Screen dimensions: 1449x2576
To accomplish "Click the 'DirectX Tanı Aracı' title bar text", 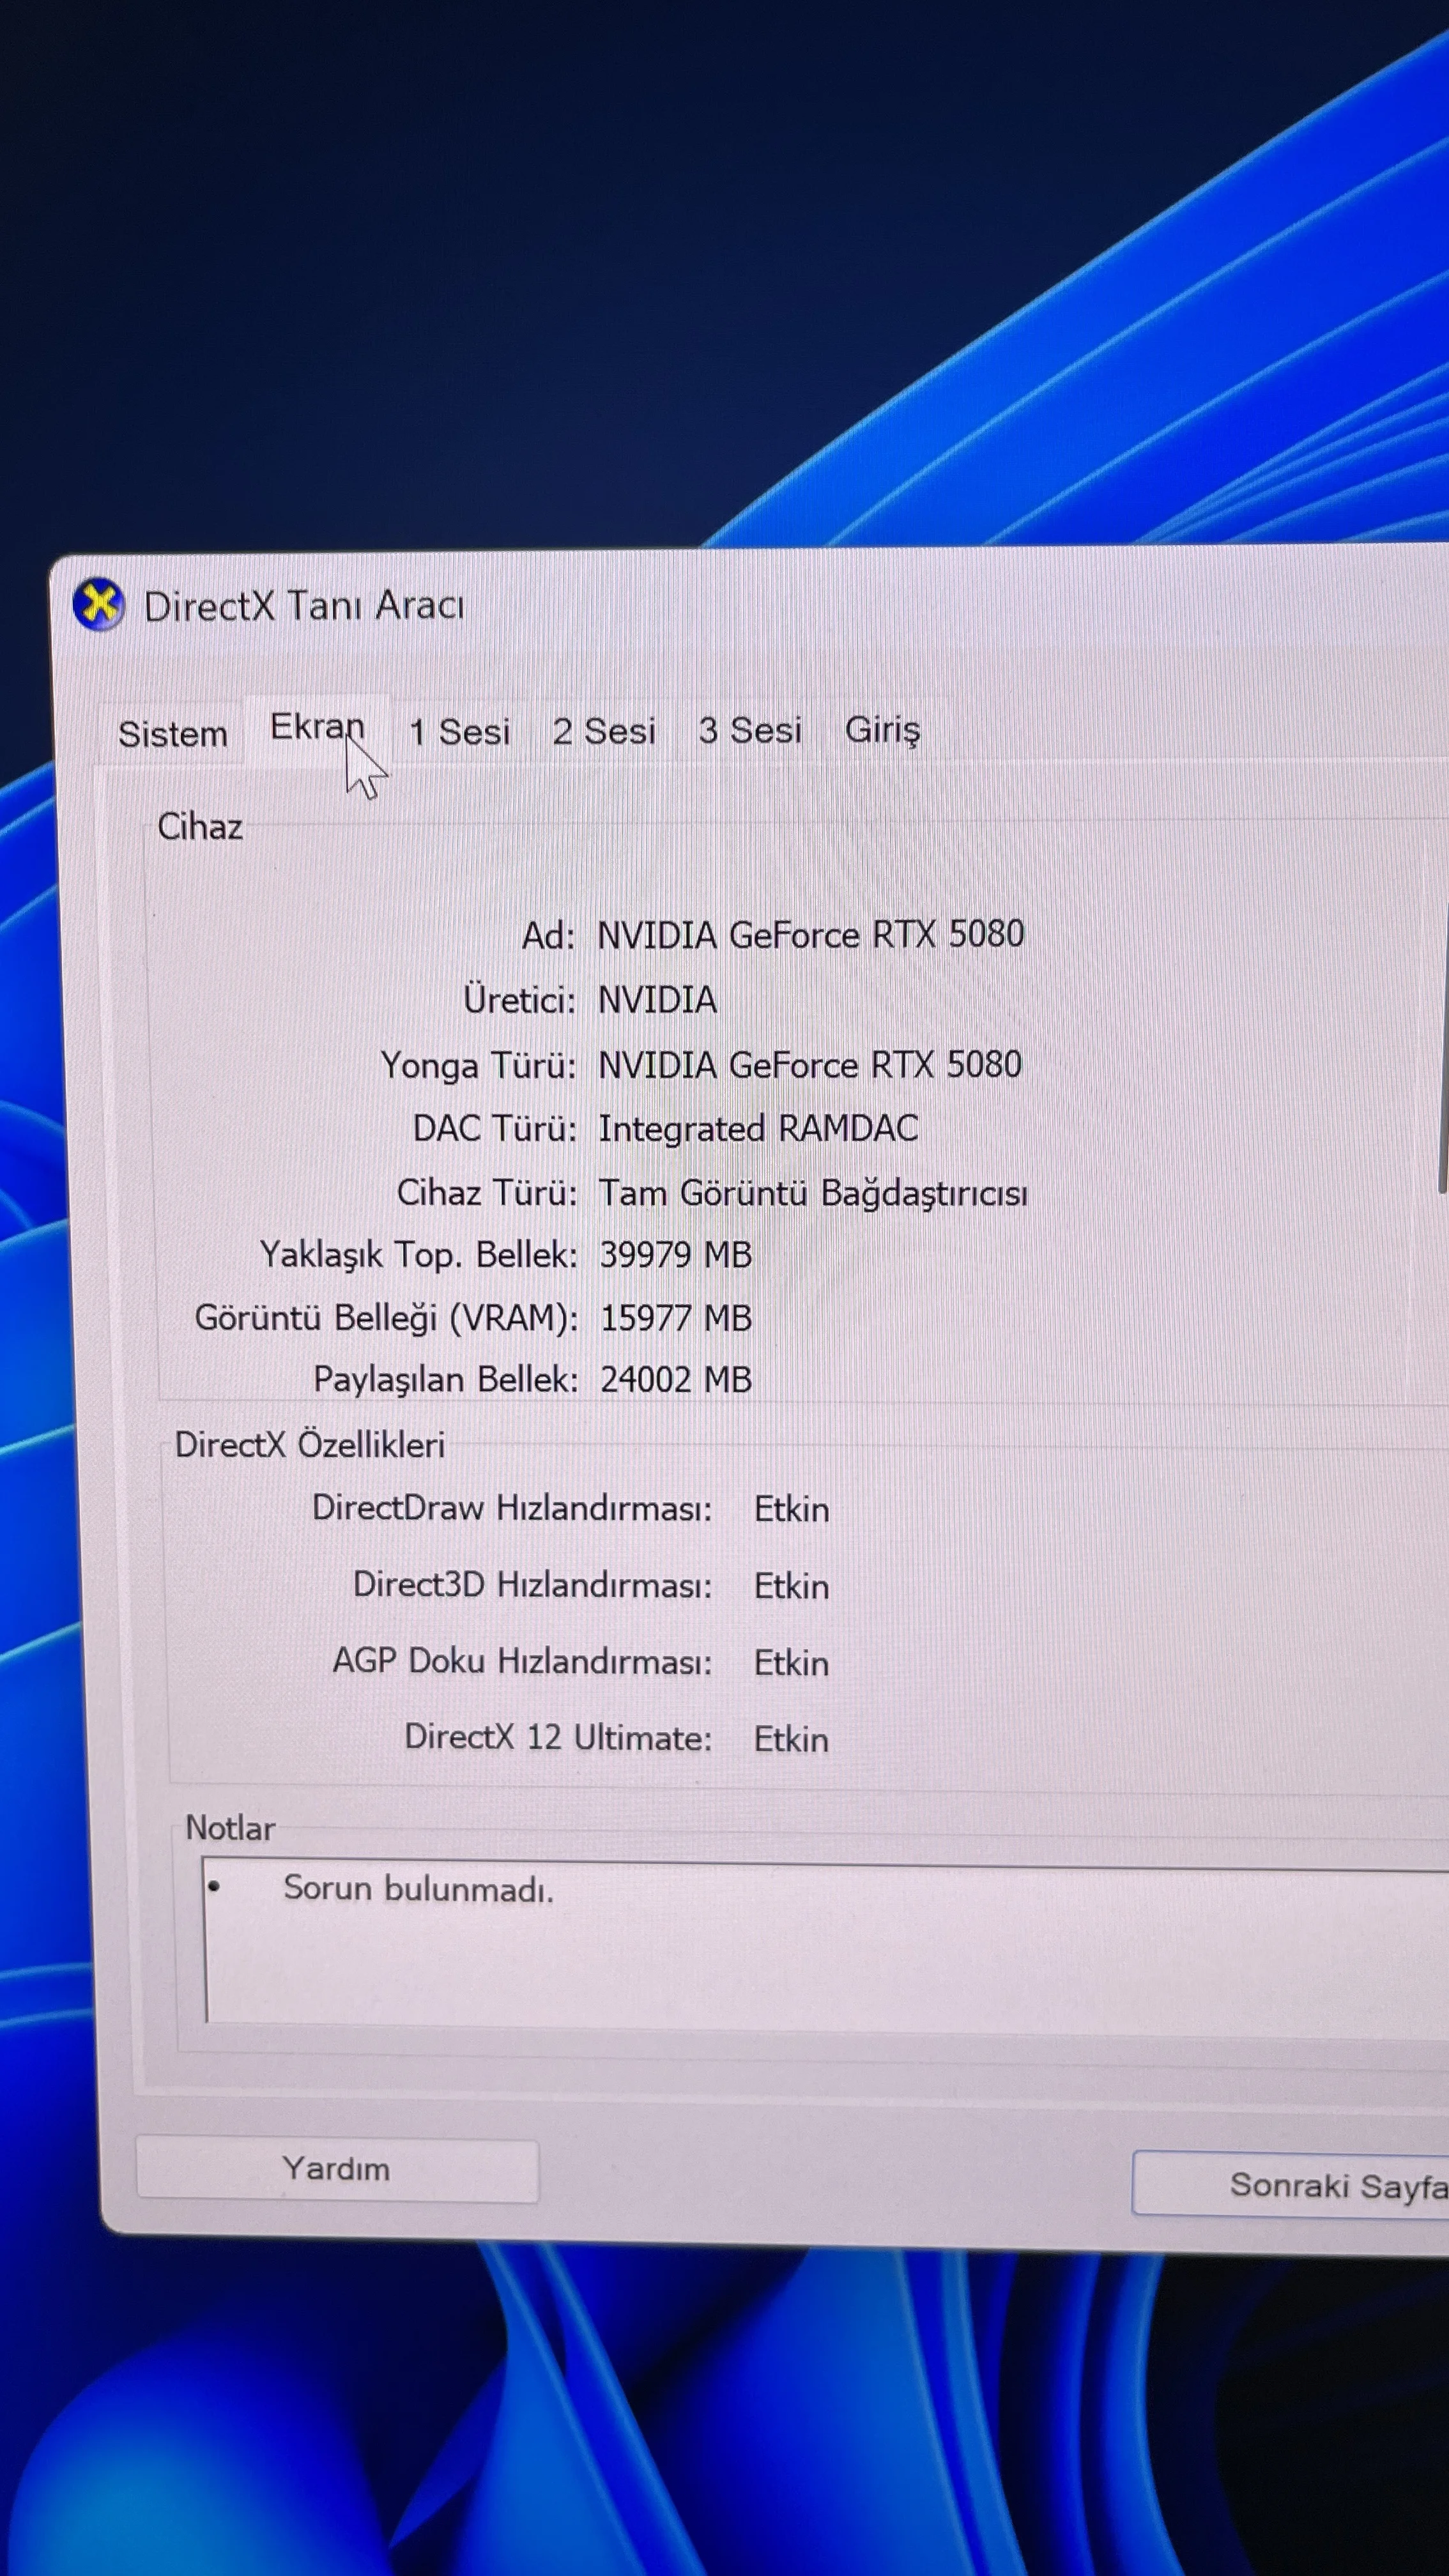I will [x=304, y=606].
